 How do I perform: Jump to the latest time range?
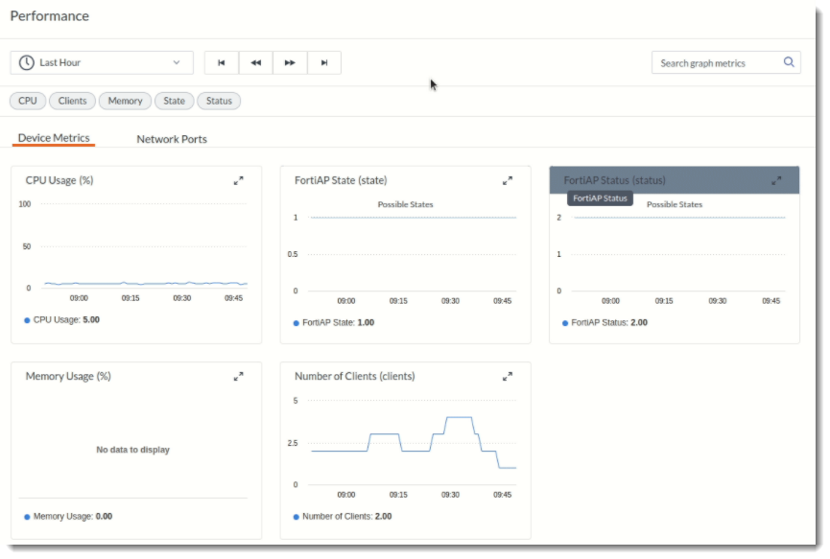point(324,63)
